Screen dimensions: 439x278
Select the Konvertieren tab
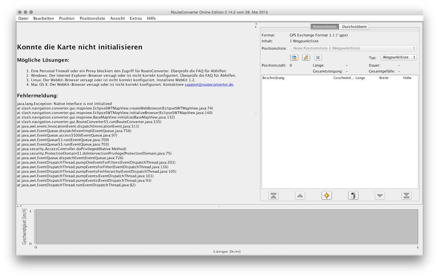pyautogui.click(x=324, y=27)
